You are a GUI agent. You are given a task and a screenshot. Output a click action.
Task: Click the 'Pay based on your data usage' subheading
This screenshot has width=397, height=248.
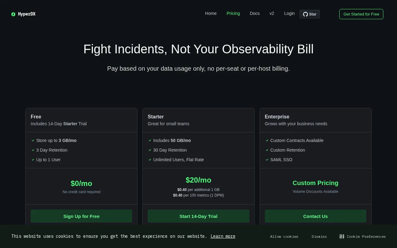pos(198,69)
